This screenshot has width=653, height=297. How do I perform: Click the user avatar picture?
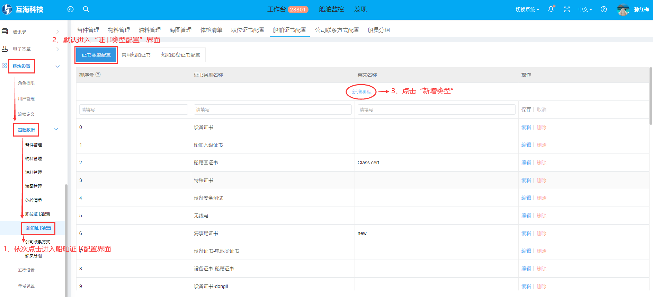coord(623,10)
